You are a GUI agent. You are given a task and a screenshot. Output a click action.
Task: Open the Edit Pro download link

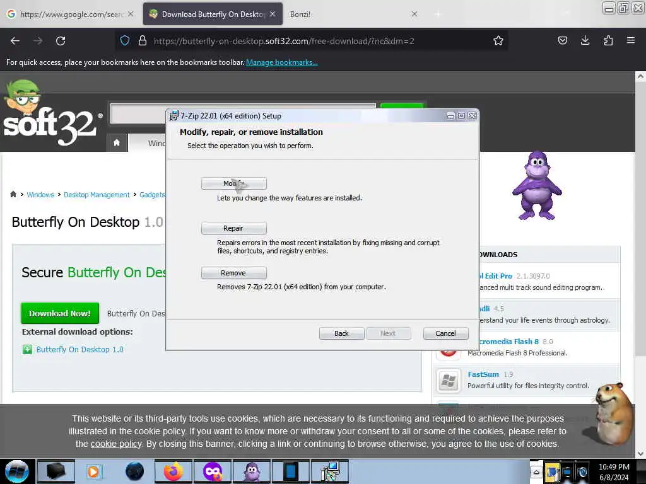point(495,276)
